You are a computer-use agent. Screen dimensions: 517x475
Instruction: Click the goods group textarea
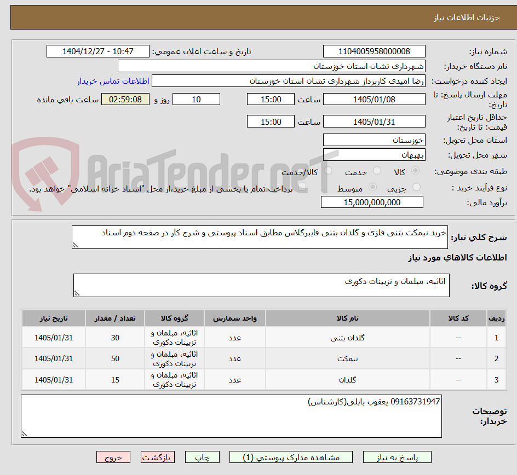click(261, 285)
